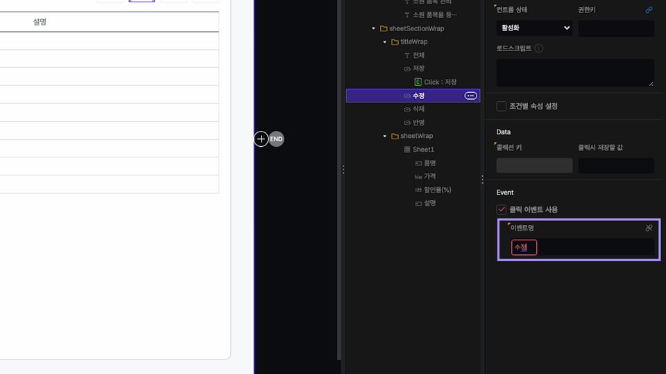Viewport: 666px width, 374px height.
Task: Click the text icon beside 전체
Action: pos(407,55)
